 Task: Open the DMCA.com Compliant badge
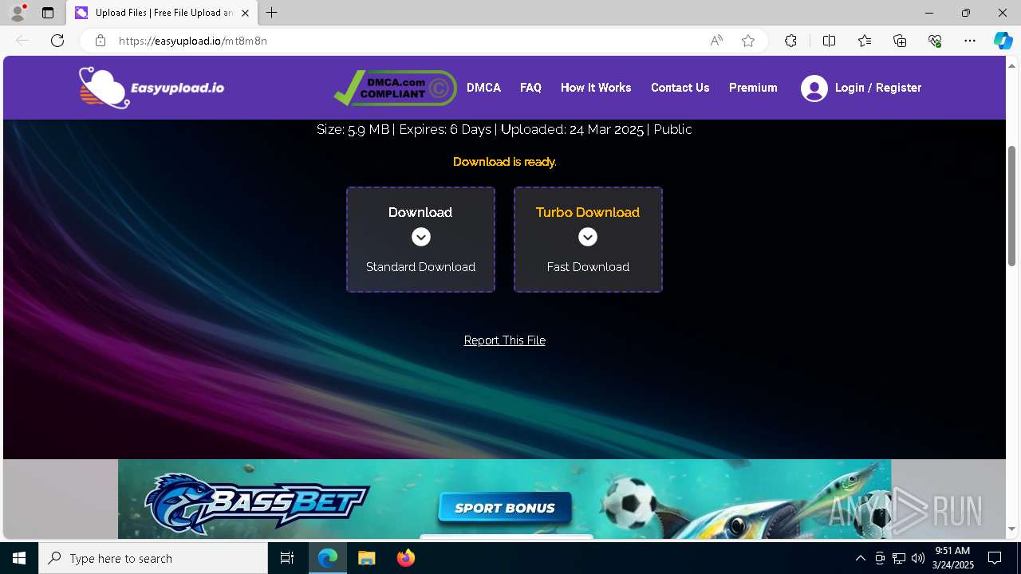coord(395,88)
